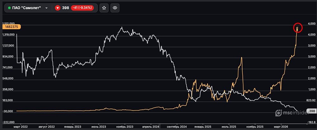Viewport: 317px width, 130px height.
Task: Select the март 2026 date on time axis
Action: (281, 127)
